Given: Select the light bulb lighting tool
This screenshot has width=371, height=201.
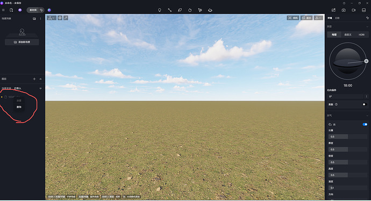Looking at the screenshot, I should 160,10.
